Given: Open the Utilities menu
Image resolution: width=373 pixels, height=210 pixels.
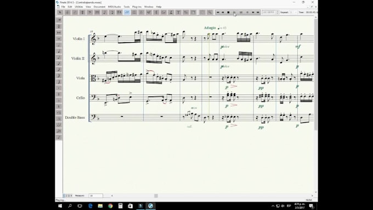Looking at the screenshot, I should tap(79, 7).
